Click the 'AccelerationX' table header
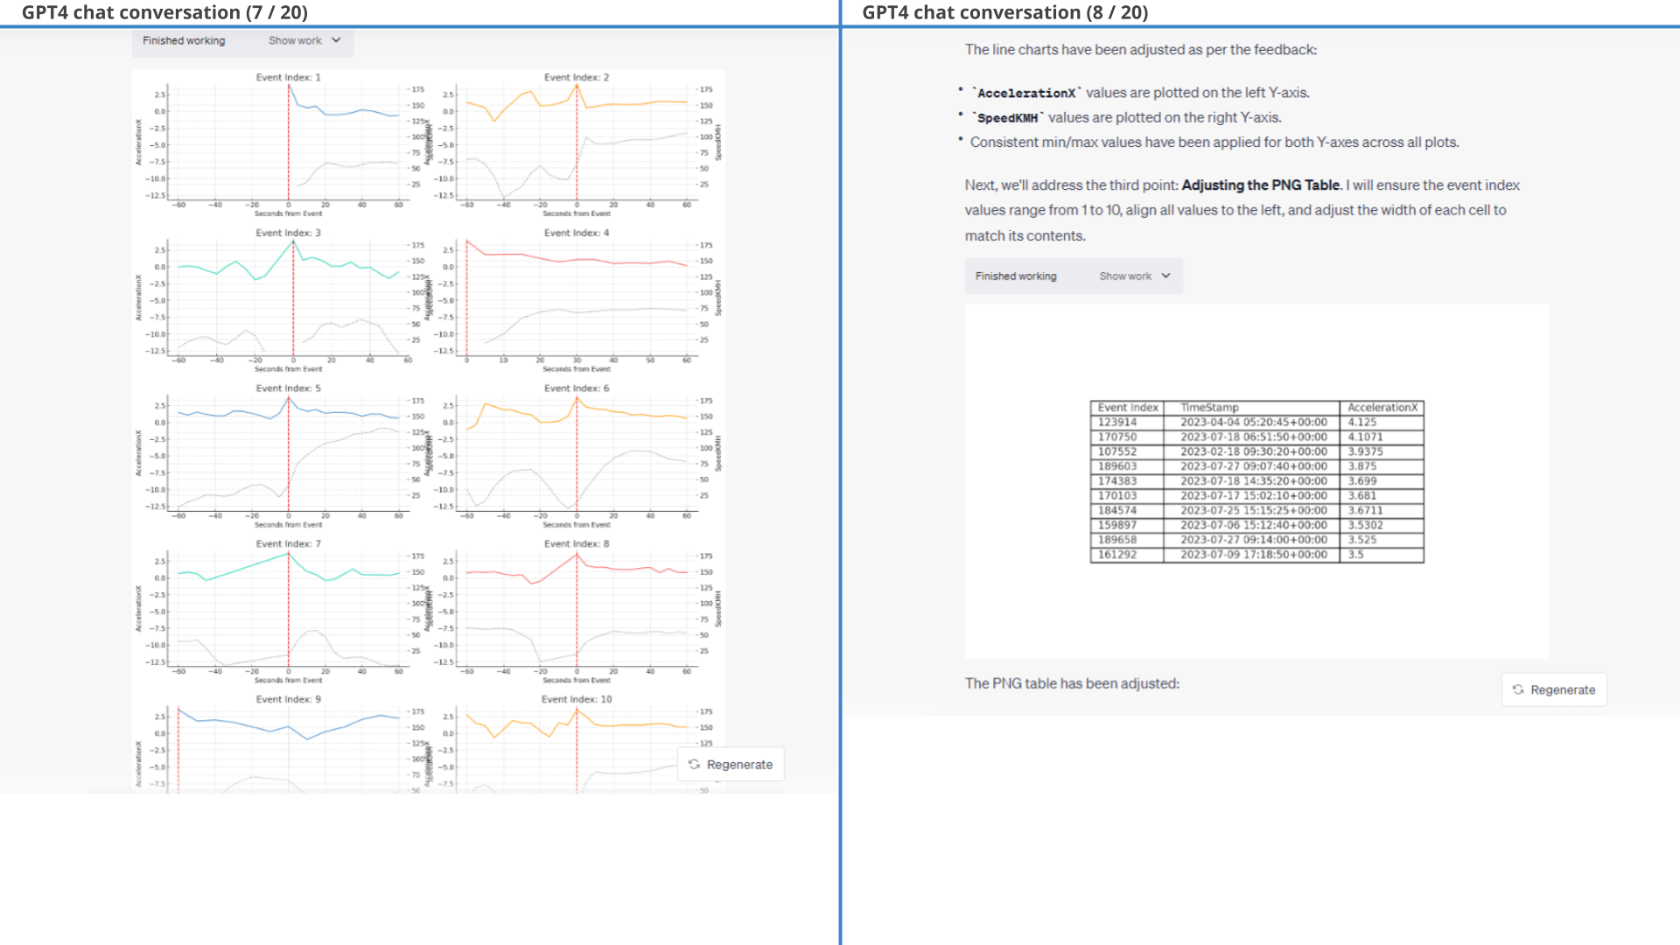This screenshot has height=945, width=1680. click(x=1382, y=408)
